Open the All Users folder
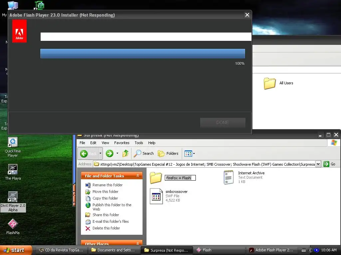 270,83
